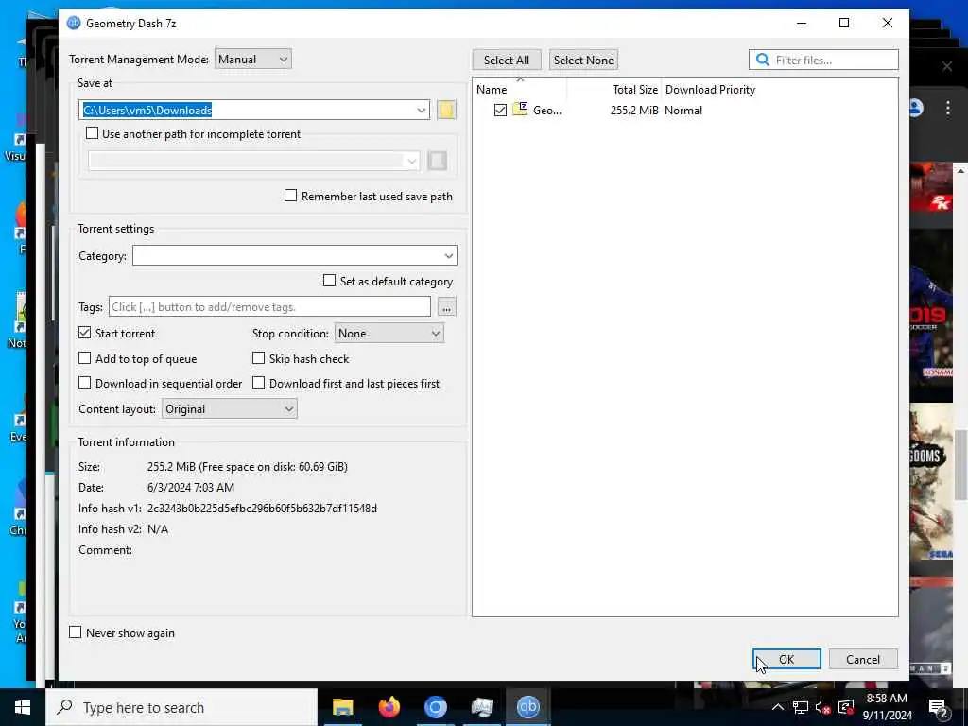Click the browser profile avatar behind dialog
Screen dimensions: 968x726
pyautogui.click(x=916, y=108)
